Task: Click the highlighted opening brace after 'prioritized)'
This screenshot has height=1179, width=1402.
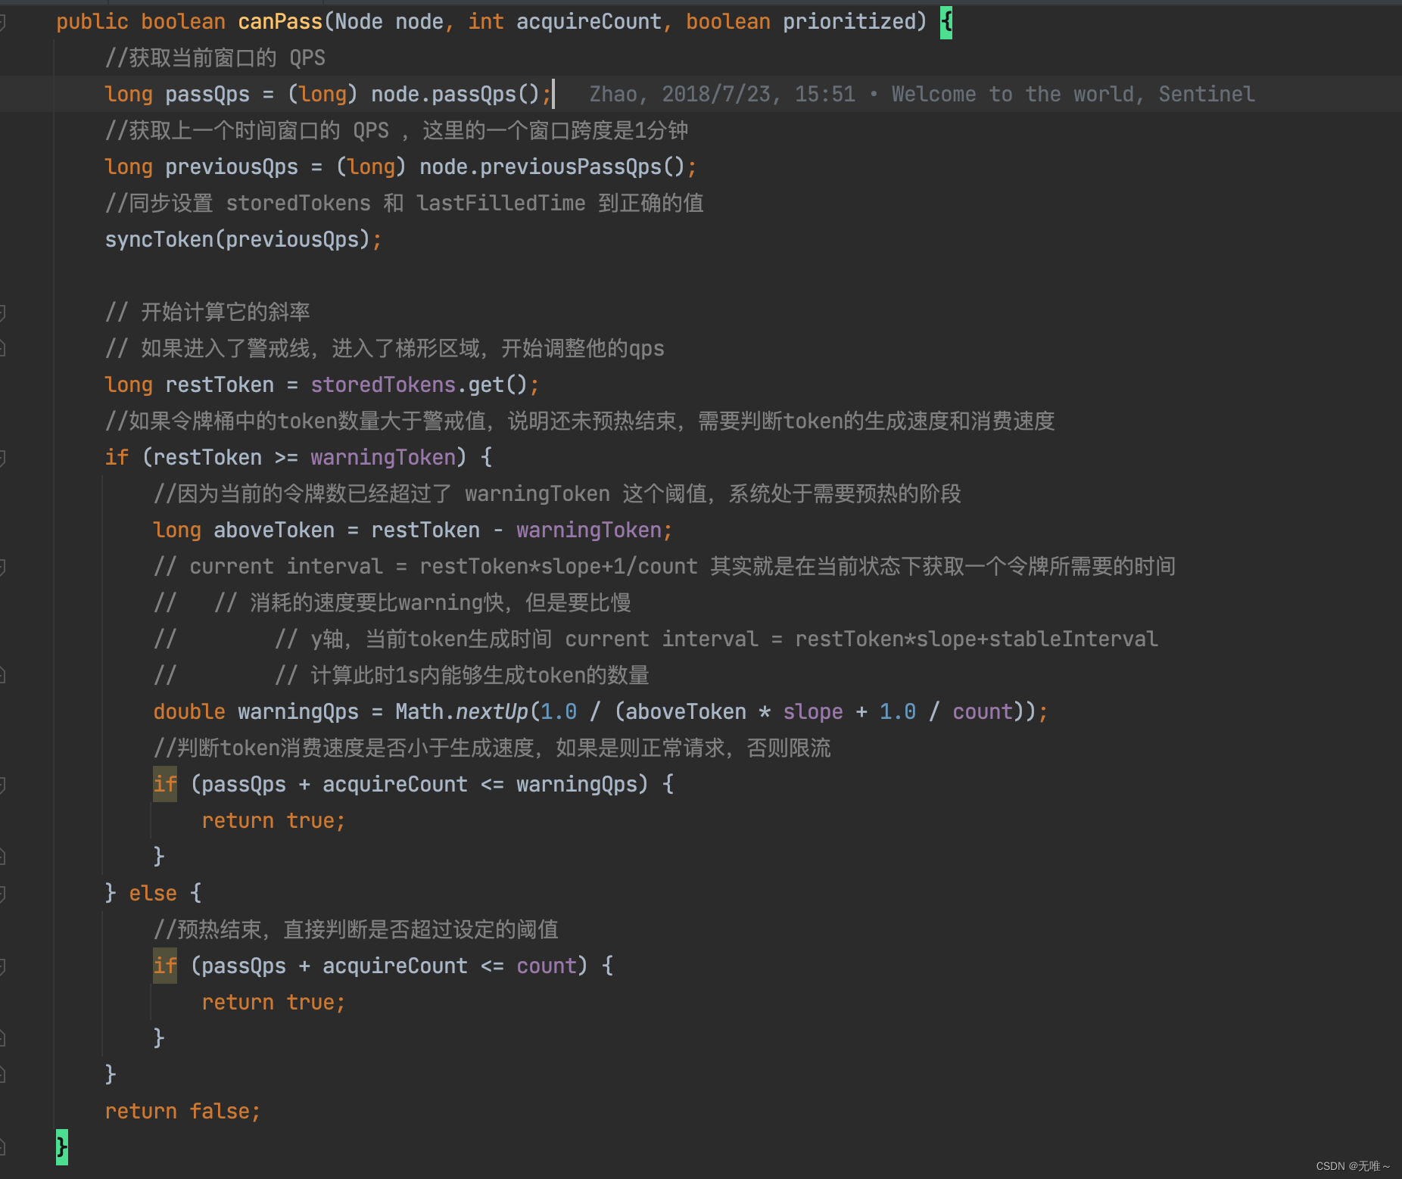Action: [x=946, y=21]
